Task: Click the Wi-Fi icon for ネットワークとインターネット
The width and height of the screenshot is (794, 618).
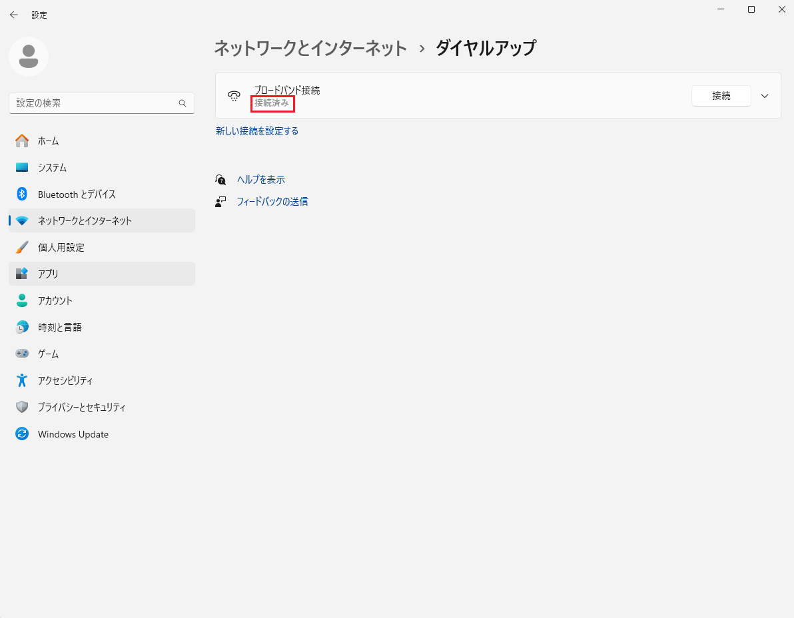Action: tap(23, 220)
